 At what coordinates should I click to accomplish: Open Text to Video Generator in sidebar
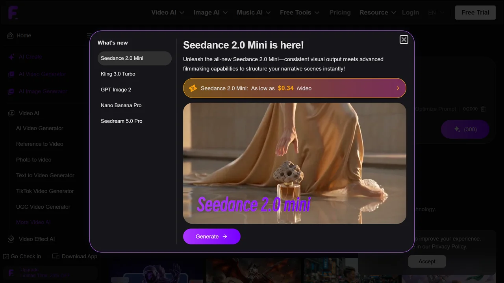pos(45,175)
